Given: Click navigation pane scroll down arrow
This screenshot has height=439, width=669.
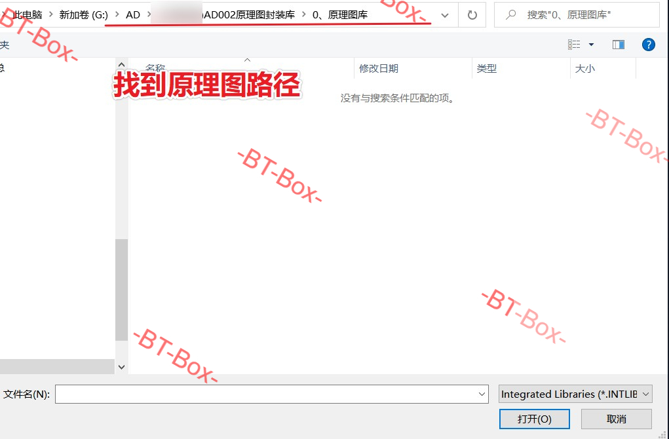Looking at the screenshot, I should tap(121, 367).
